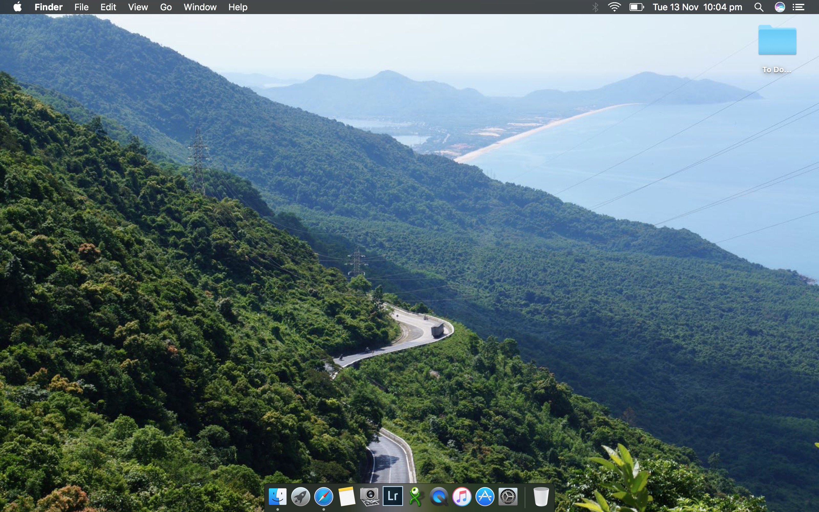Open the App Store in Dock
Viewport: 819px width, 512px height.
click(x=485, y=497)
